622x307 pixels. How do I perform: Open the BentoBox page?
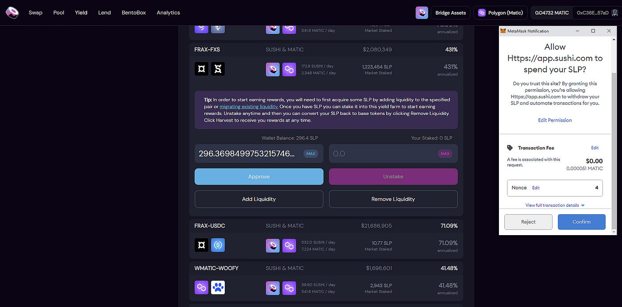point(134,12)
